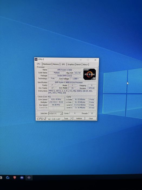The height and width of the screenshot is (190, 142).
Task: Click the Close button at the bottom
Action: [91, 119]
